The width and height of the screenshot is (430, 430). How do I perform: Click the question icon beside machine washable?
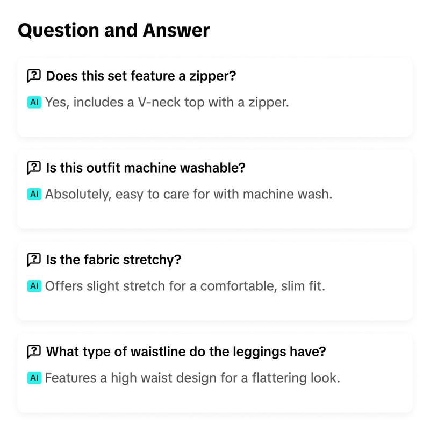pyautogui.click(x=34, y=168)
